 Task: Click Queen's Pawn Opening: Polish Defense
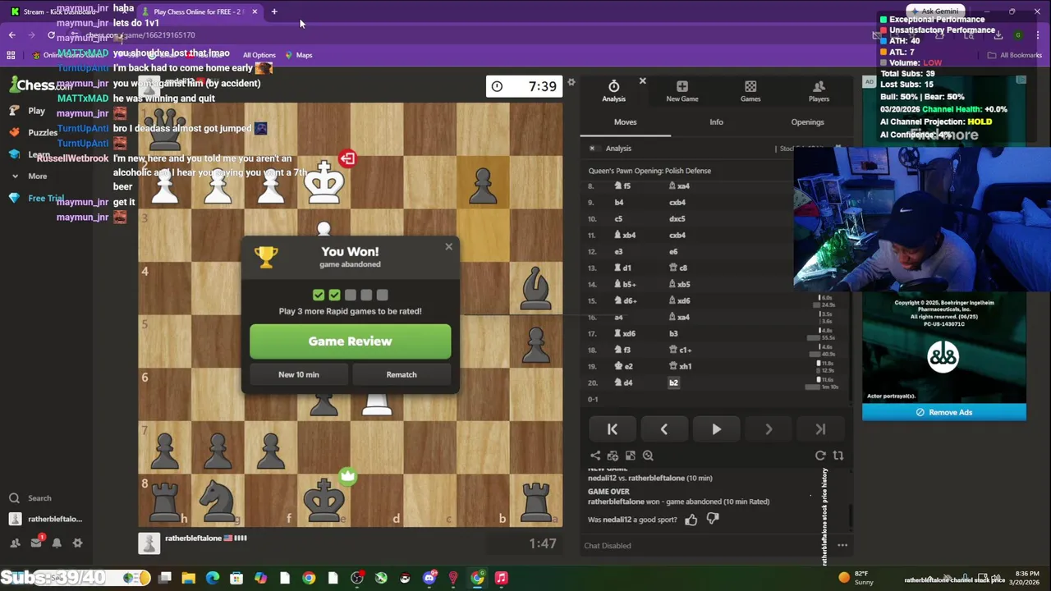click(x=649, y=171)
